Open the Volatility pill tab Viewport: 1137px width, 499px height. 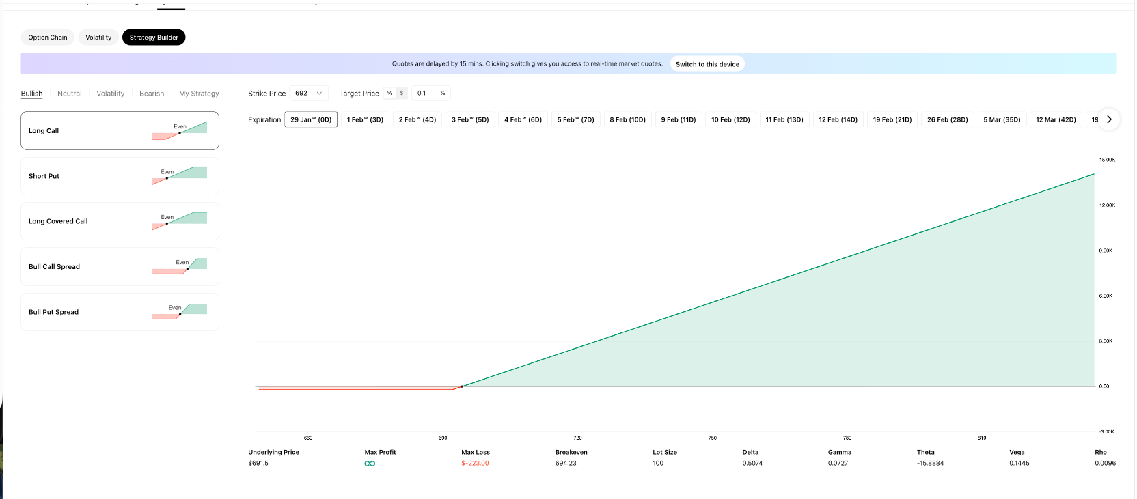[98, 38]
